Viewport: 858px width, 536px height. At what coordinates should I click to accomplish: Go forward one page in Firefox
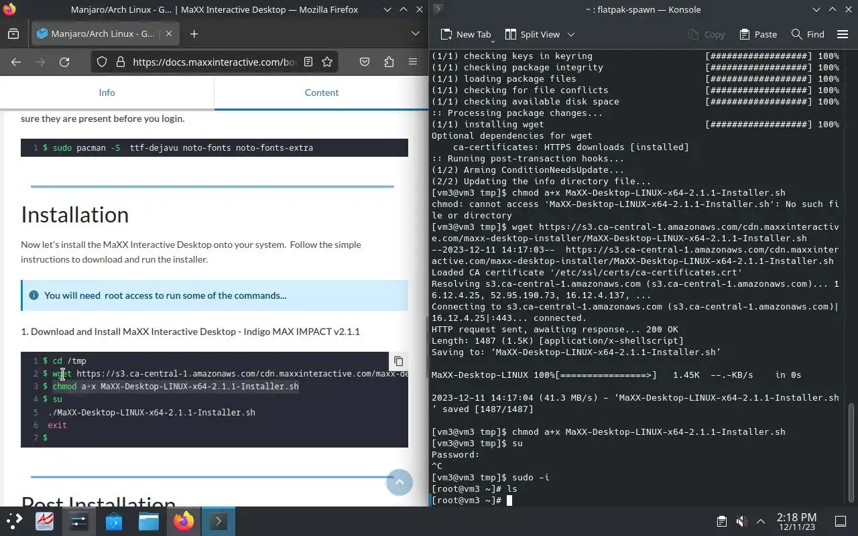[40, 62]
